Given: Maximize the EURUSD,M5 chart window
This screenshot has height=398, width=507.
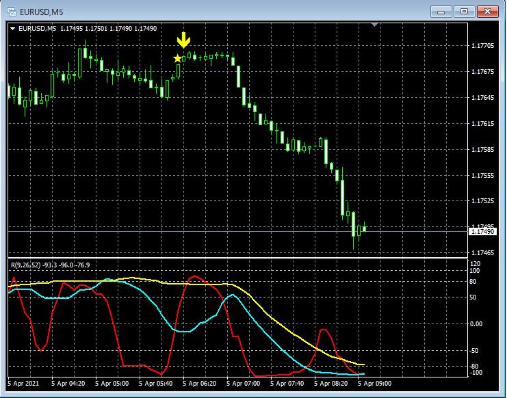Looking at the screenshot, I should pos(465,11).
